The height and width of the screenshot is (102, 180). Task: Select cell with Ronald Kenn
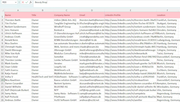click(18, 40)
